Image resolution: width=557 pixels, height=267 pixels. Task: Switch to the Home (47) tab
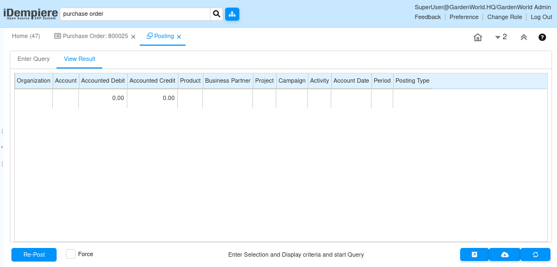pos(26,36)
